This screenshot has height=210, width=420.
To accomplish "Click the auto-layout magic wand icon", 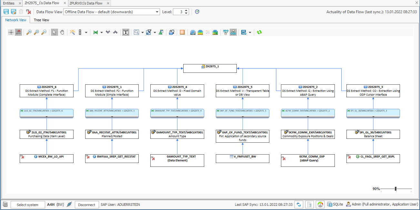I will coord(73,32).
